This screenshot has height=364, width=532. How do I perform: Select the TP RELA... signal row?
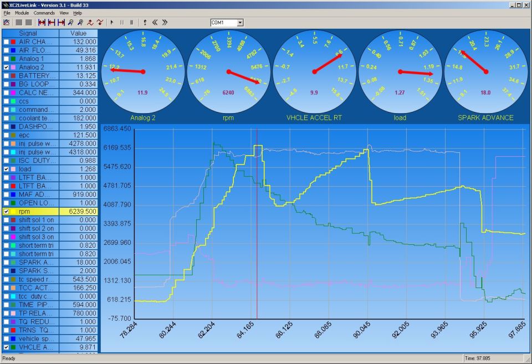click(50, 313)
